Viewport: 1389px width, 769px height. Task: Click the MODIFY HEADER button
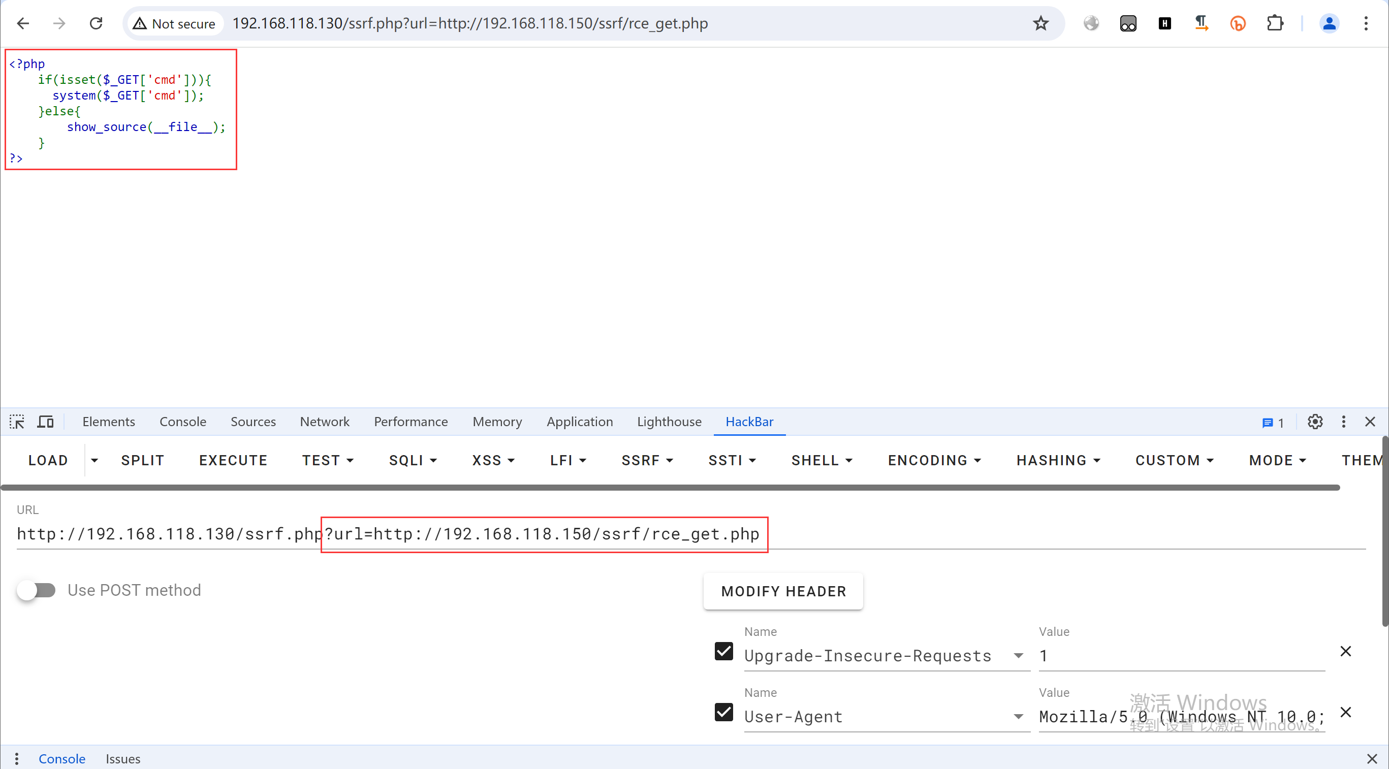783,591
